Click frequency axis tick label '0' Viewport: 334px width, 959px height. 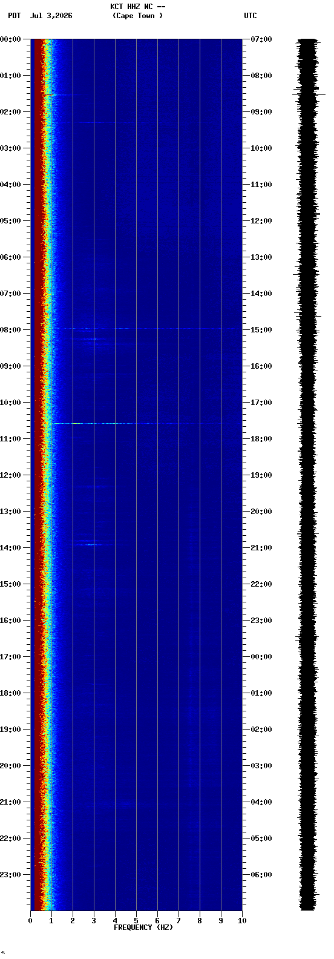point(30,921)
